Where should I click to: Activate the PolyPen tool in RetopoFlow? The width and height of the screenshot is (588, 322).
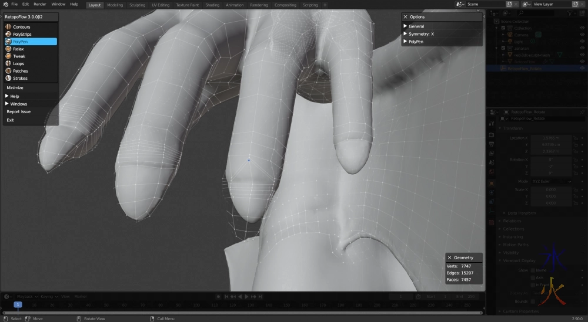21,42
